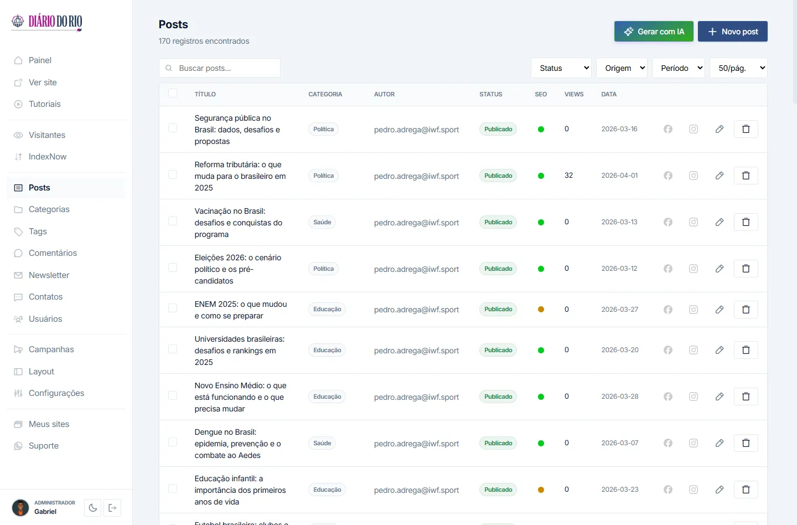Viewport: 797px width, 525px height.
Task: Select checkbox for Eleições 2026 post
Action: pos(173,268)
